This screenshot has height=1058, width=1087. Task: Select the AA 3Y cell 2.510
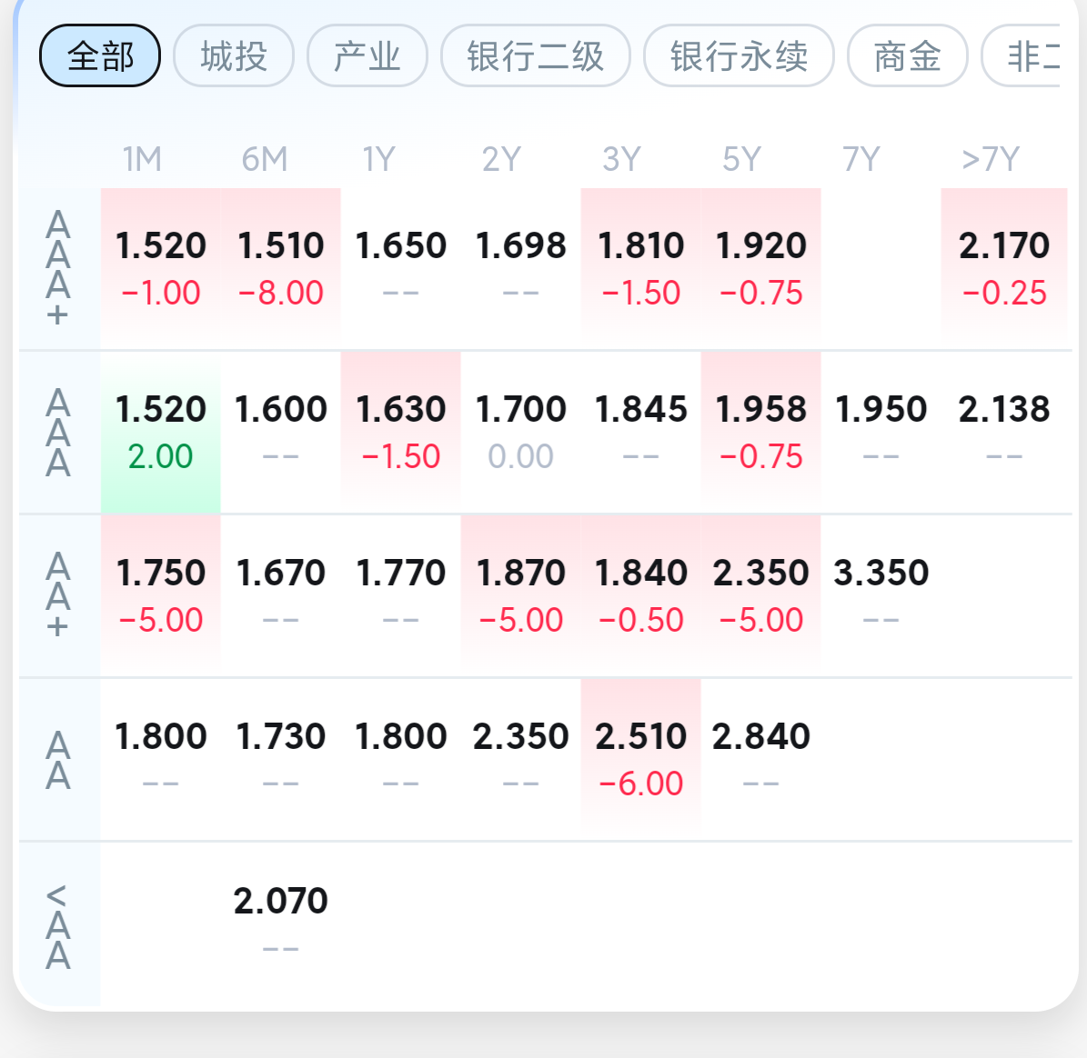[x=641, y=759]
